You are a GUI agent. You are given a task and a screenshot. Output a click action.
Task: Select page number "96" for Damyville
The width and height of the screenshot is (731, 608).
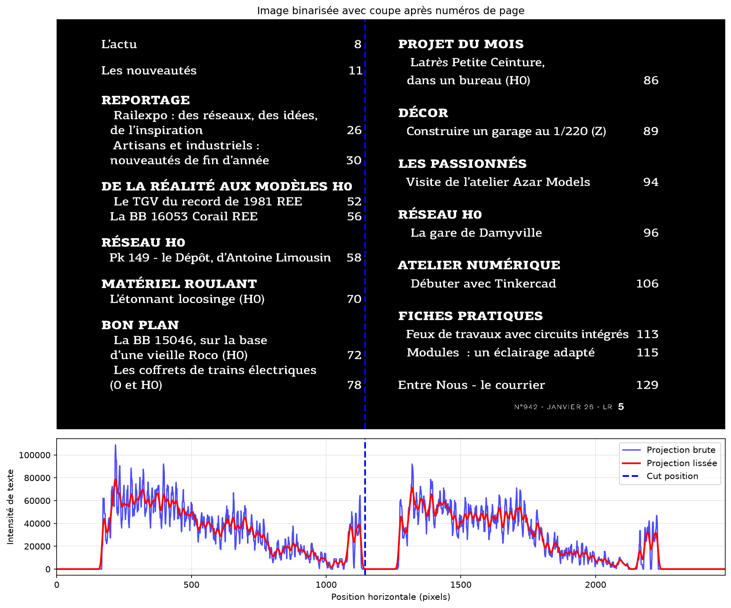click(x=651, y=233)
